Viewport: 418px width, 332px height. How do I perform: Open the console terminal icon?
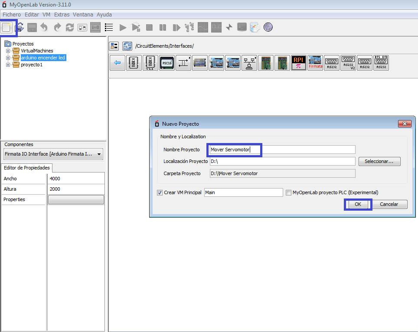242,27
